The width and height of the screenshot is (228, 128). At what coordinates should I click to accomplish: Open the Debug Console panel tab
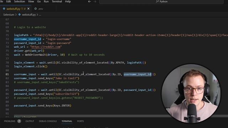pos(48,121)
